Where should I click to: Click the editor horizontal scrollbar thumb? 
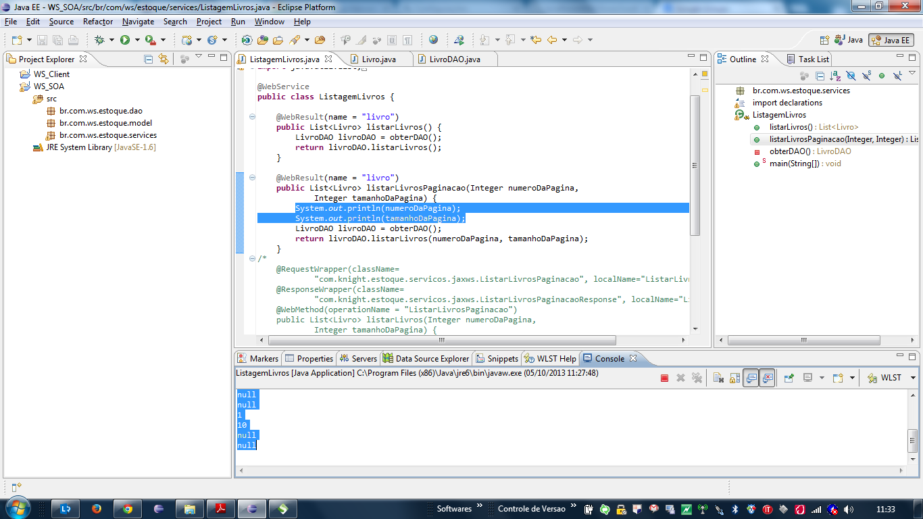pos(442,340)
